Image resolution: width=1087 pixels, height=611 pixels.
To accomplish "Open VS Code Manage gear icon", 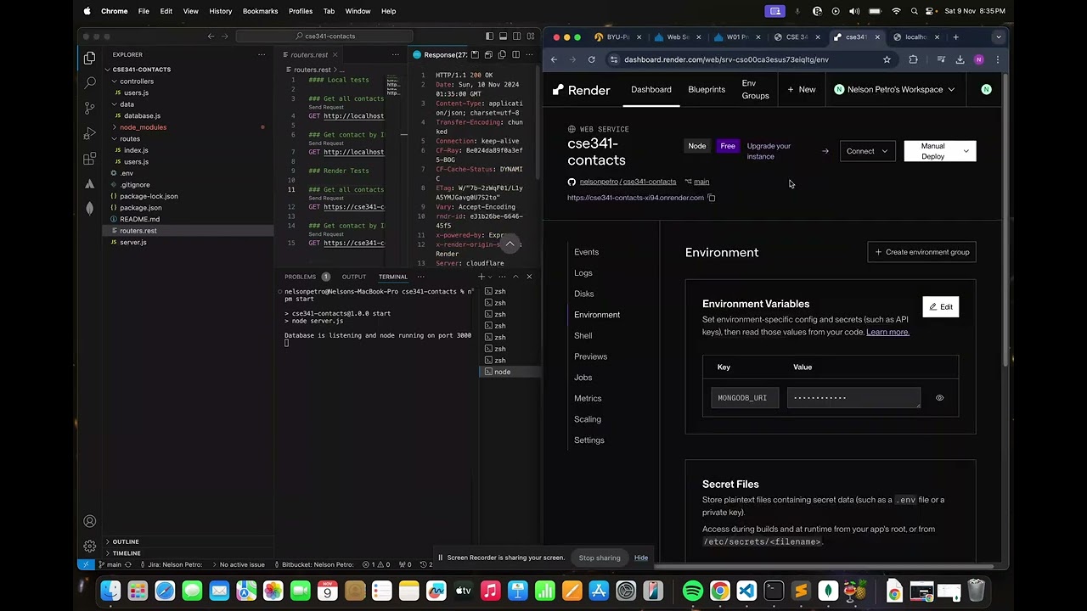I will (90, 546).
